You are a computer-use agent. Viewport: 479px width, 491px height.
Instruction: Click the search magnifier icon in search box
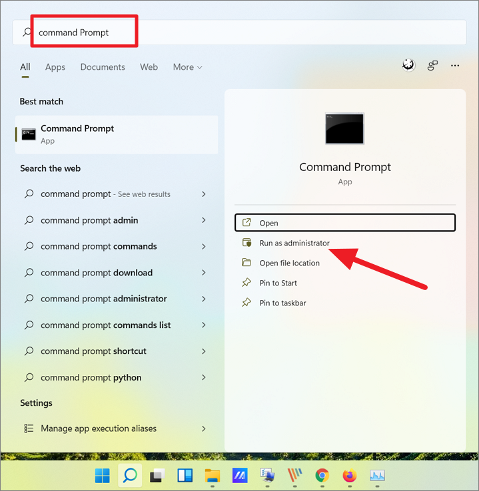(x=27, y=32)
